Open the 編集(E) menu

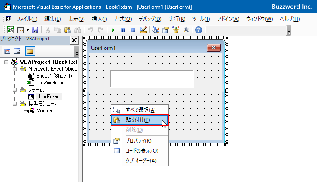click(x=53, y=19)
